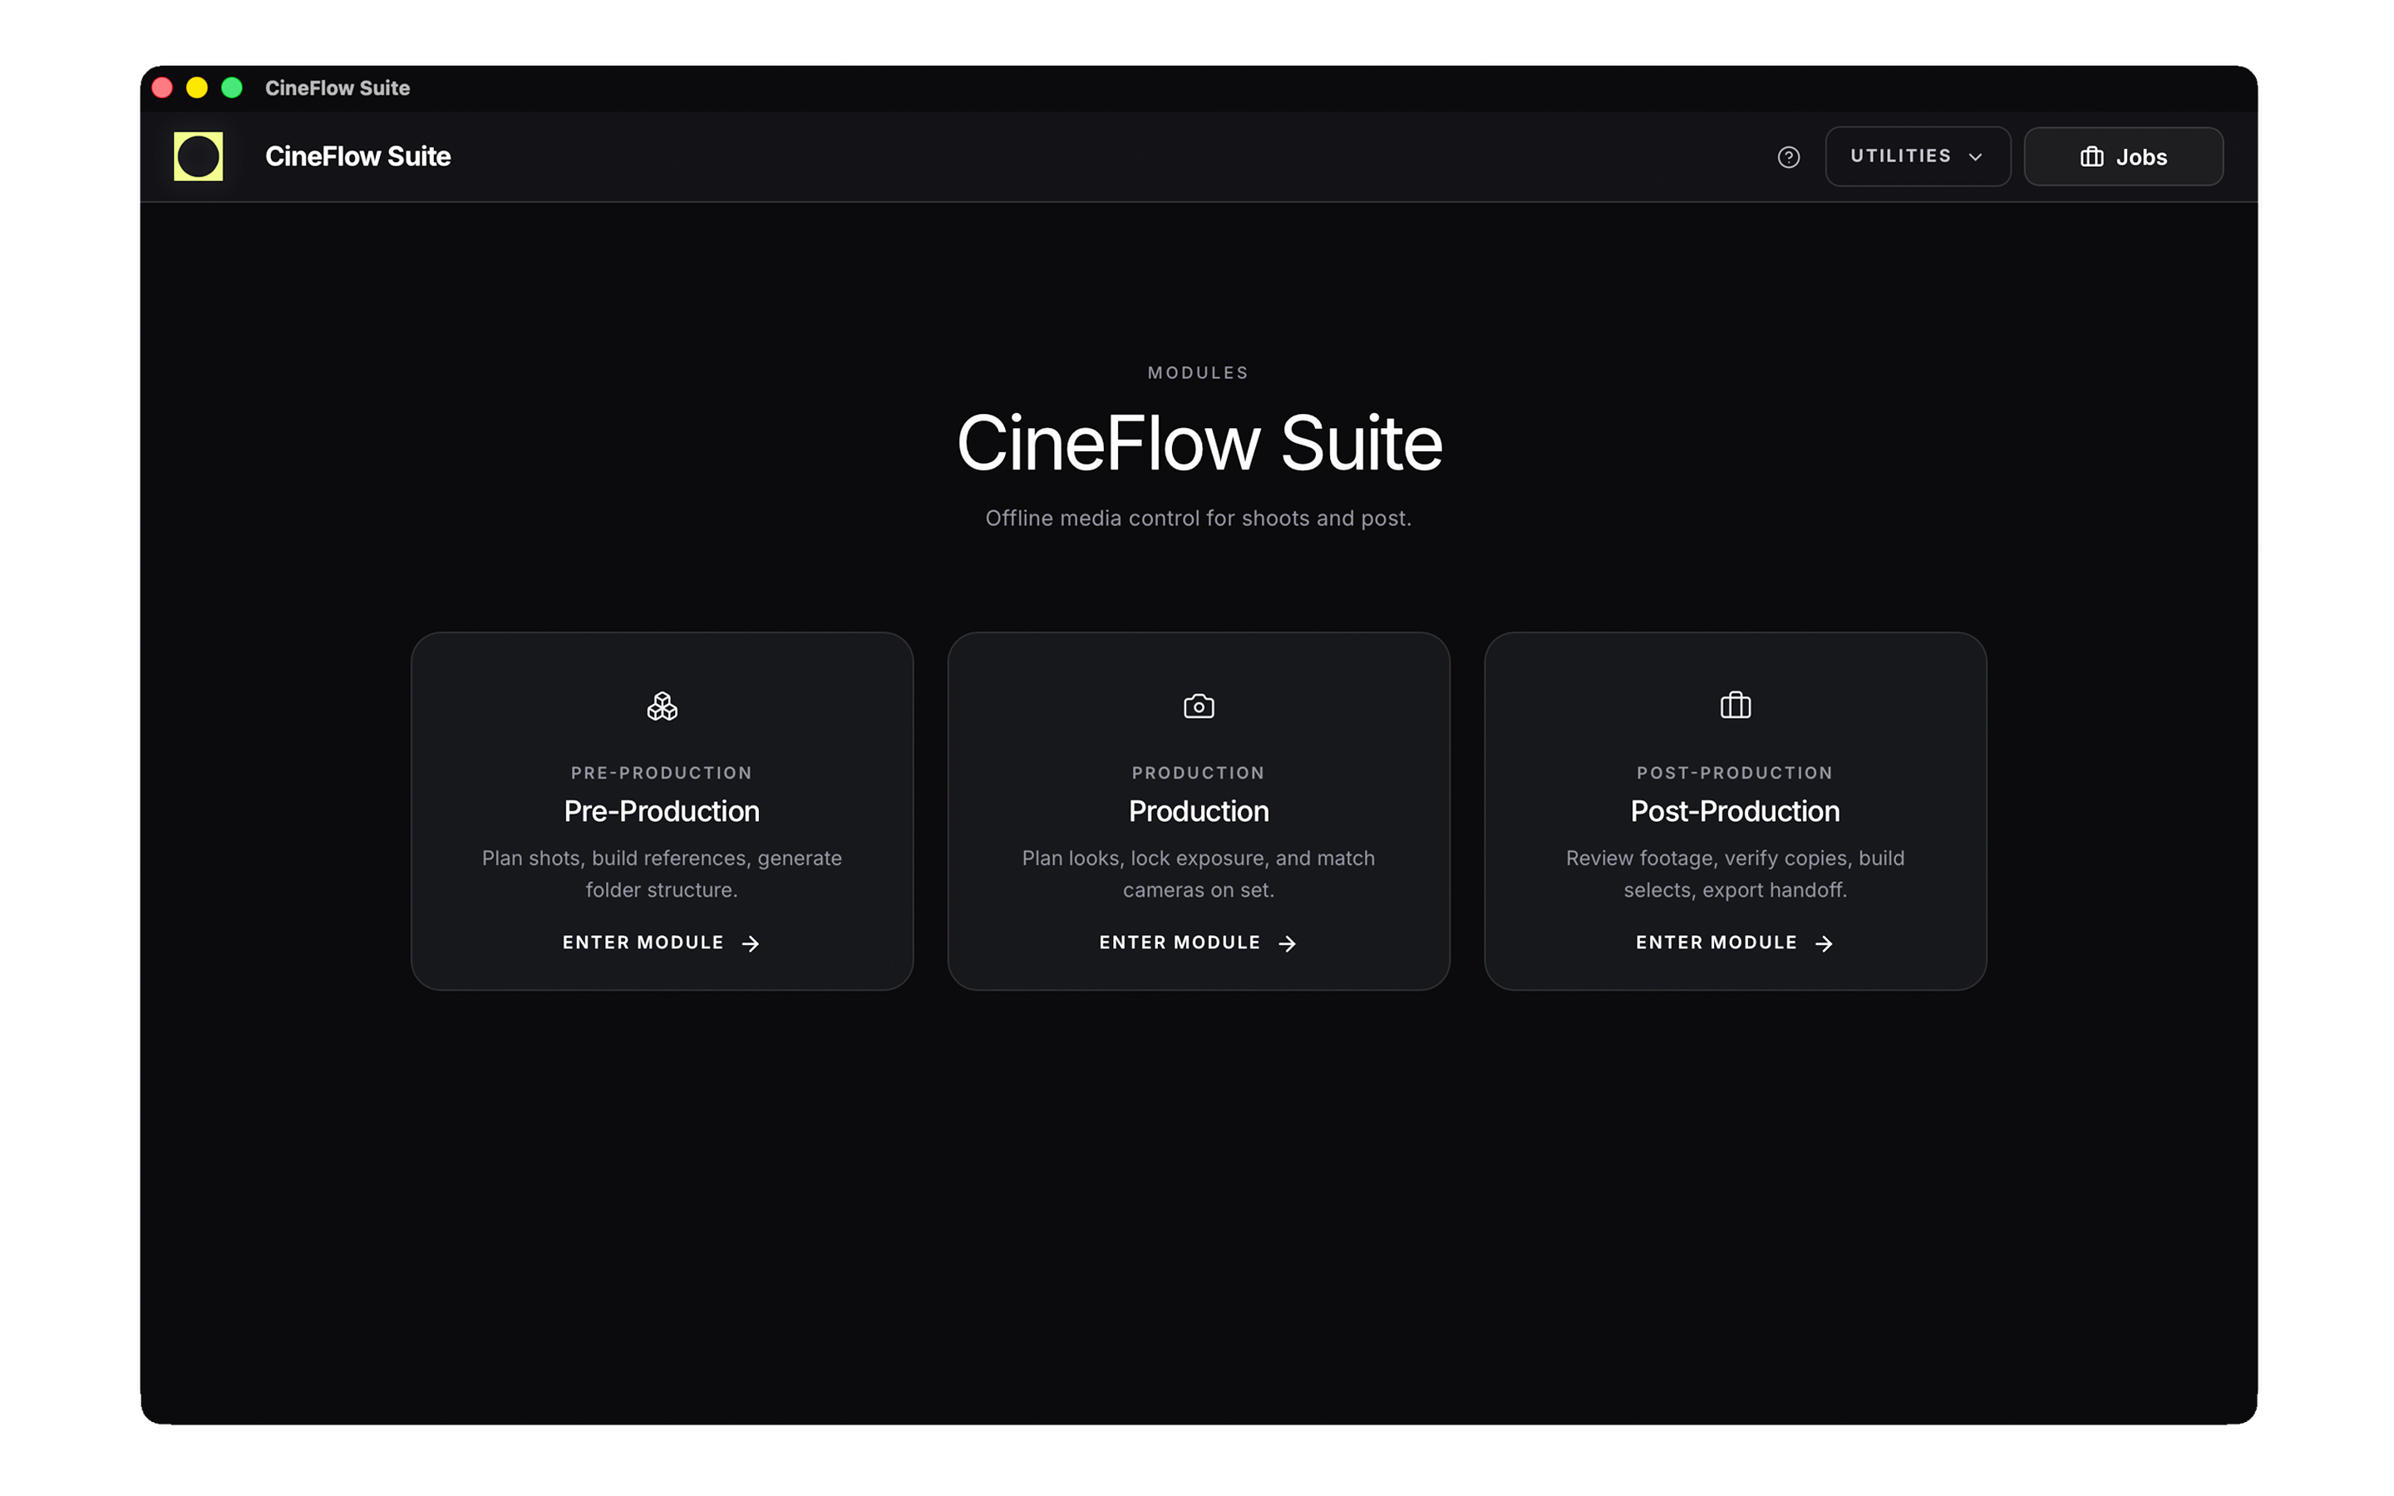2394x1496 pixels.
Task: Open the Utilities dropdown
Action: click(x=1916, y=155)
